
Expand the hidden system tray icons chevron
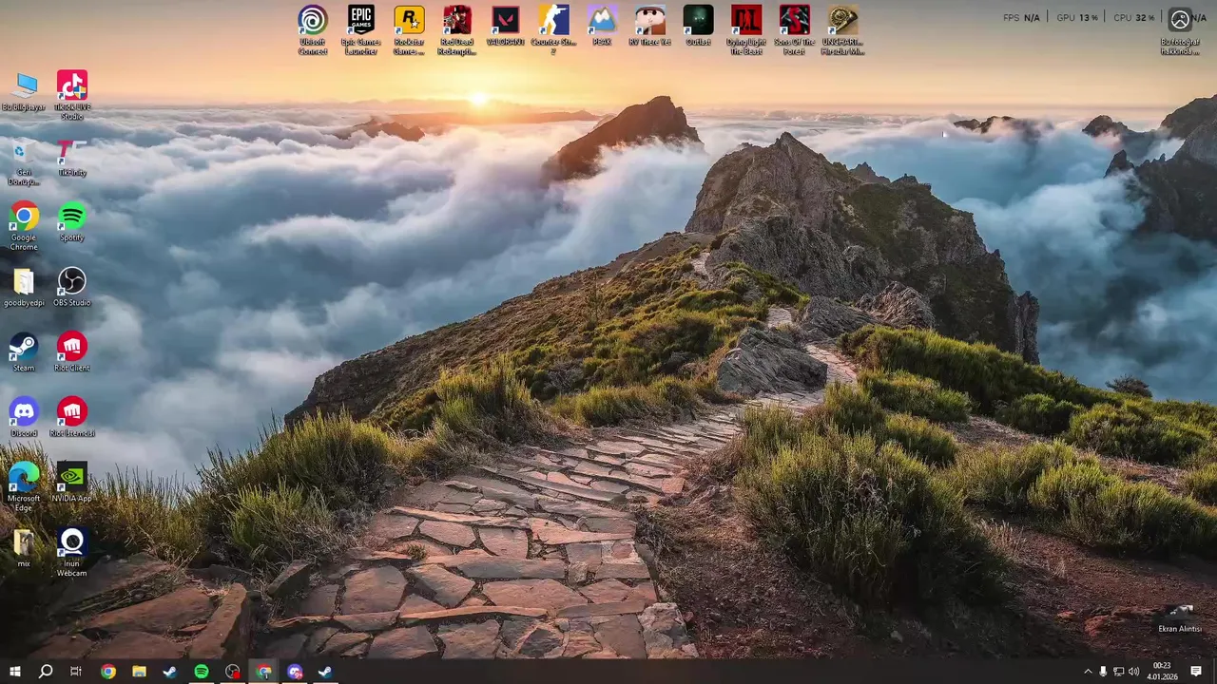click(1088, 672)
